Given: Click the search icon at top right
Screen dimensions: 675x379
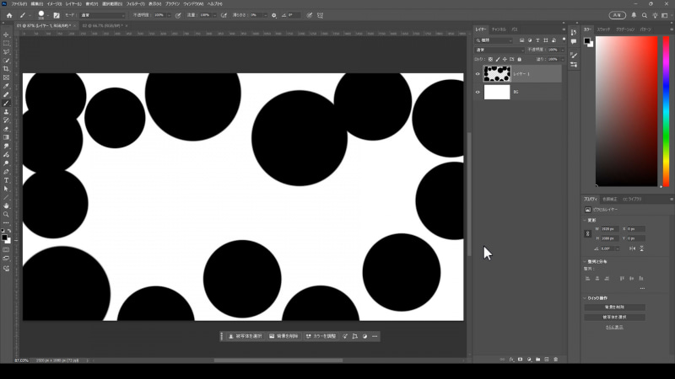Looking at the screenshot, I should click(644, 15).
